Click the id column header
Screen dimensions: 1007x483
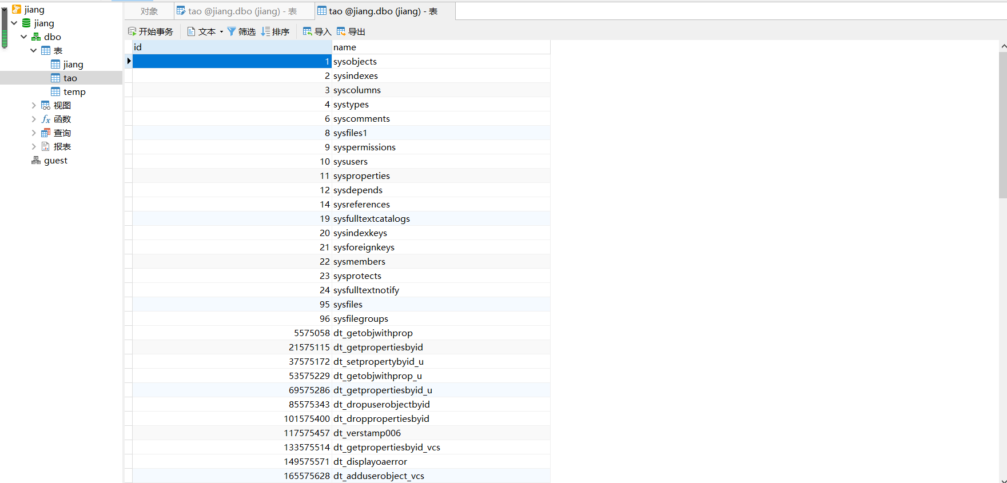pos(232,47)
